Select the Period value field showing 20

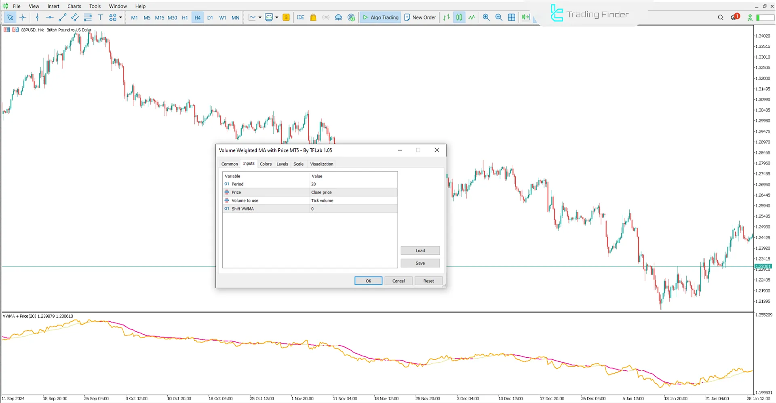353,184
